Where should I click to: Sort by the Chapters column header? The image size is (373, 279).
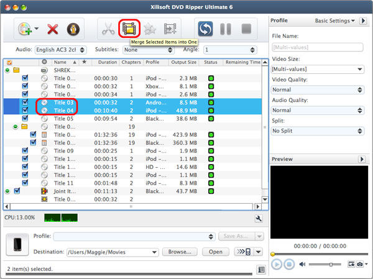131,62
